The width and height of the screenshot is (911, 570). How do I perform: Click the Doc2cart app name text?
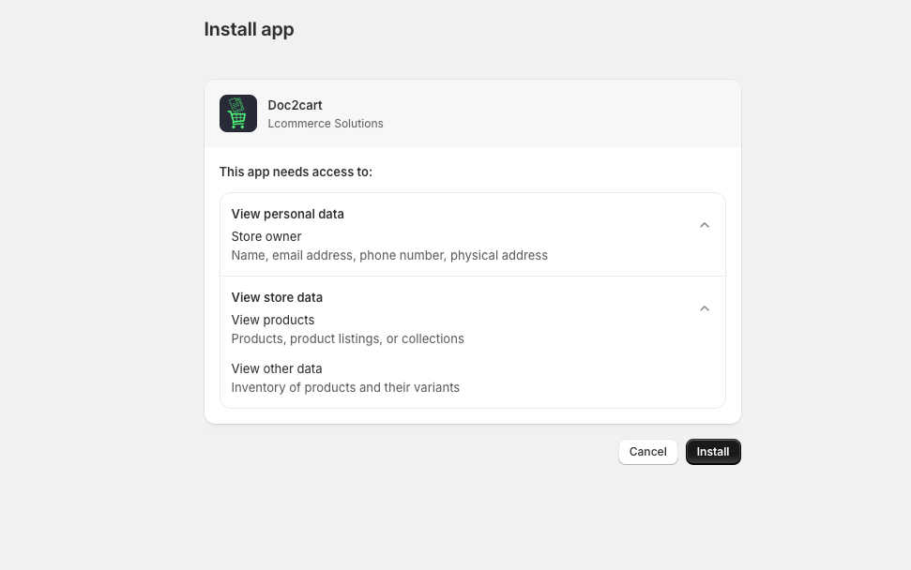tap(295, 105)
